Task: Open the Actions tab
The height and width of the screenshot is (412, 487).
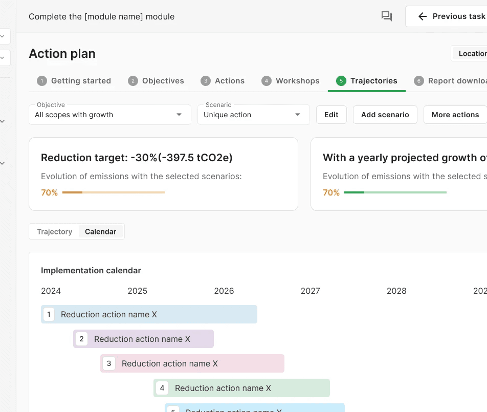Action: pos(229,81)
